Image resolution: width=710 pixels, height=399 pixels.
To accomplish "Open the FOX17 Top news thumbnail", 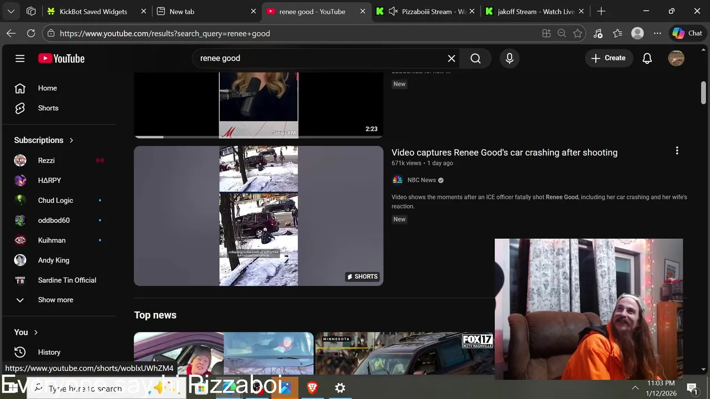I will pos(404,354).
